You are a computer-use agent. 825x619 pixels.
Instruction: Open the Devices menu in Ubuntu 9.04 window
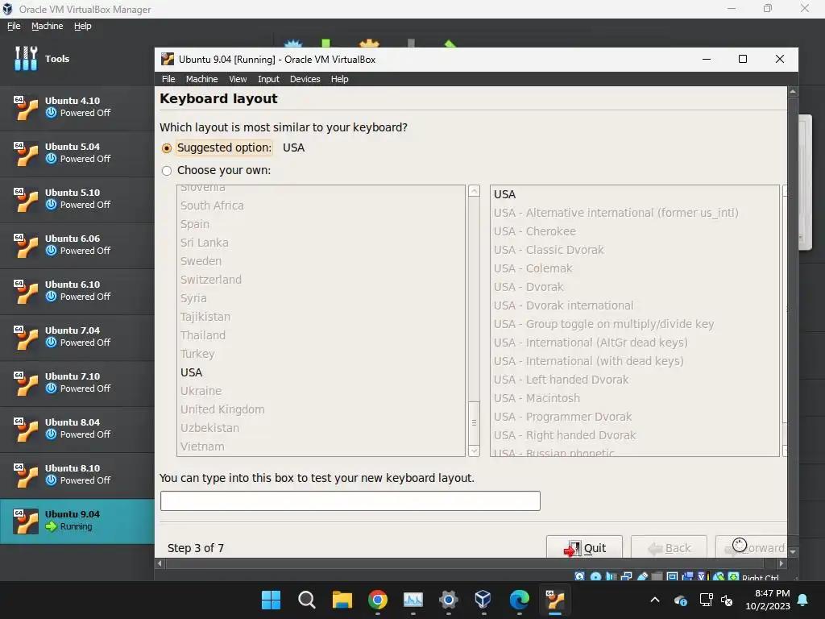point(305,79)
